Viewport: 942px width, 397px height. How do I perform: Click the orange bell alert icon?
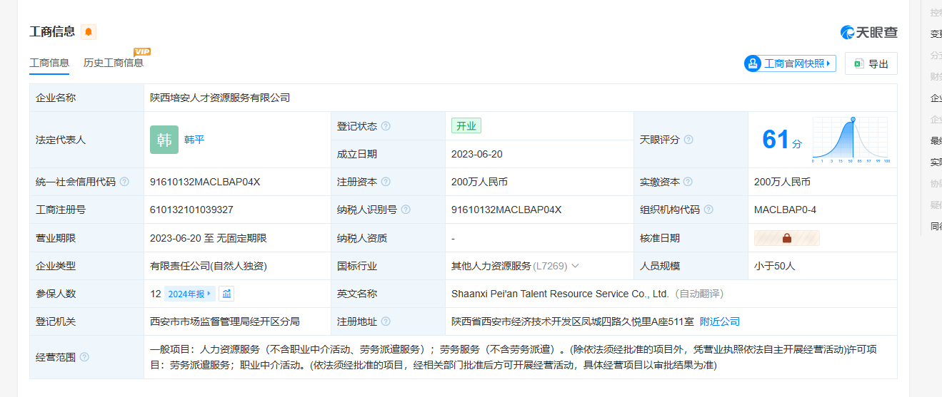click(x=89, y=32)
